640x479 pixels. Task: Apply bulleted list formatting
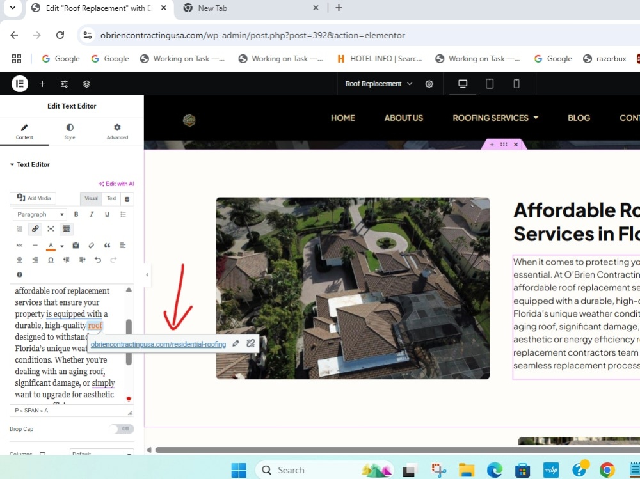pyautogui.click(x=123, y=214)
